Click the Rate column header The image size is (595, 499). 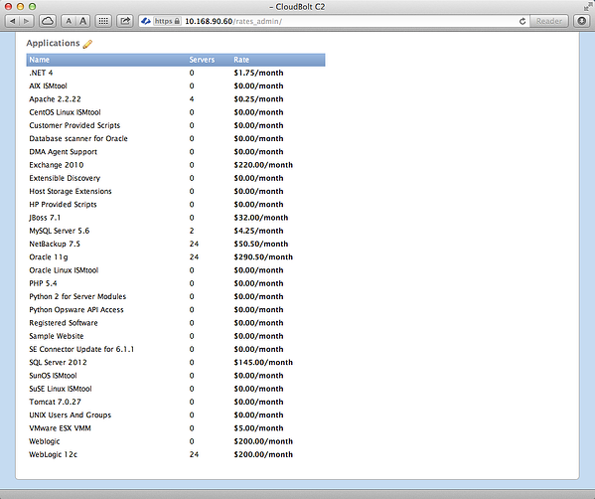point(241,60)
